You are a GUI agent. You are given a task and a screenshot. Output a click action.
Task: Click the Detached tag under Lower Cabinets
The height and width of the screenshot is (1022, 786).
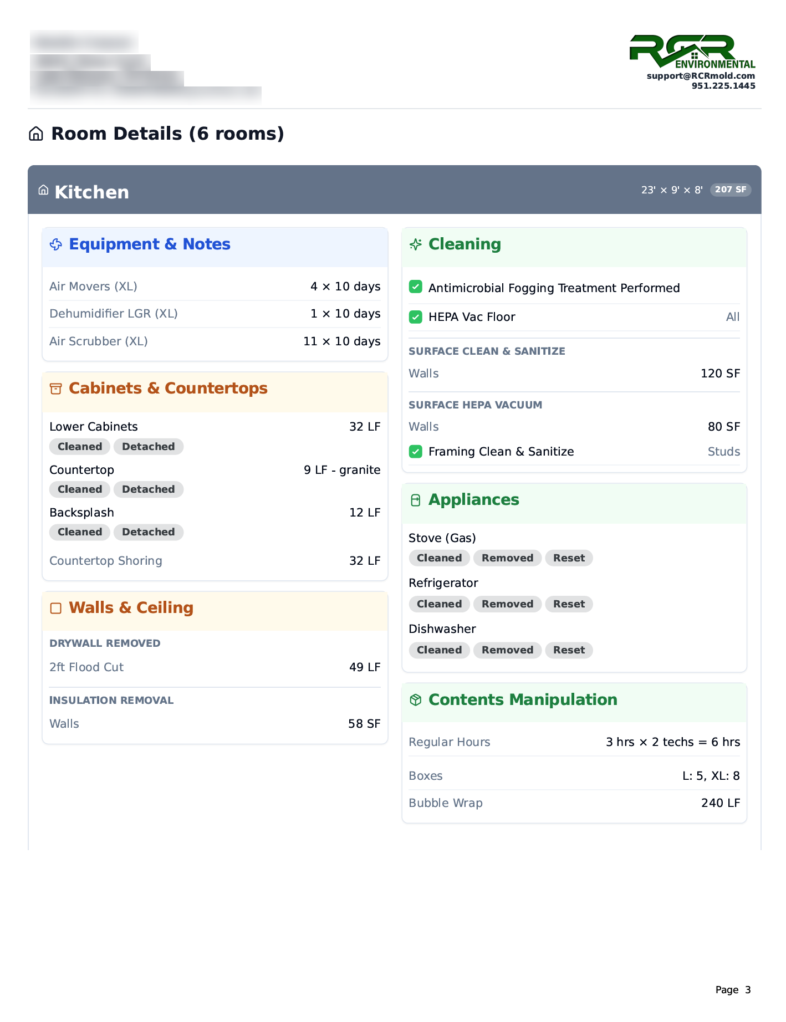click(x=149, y=447)
